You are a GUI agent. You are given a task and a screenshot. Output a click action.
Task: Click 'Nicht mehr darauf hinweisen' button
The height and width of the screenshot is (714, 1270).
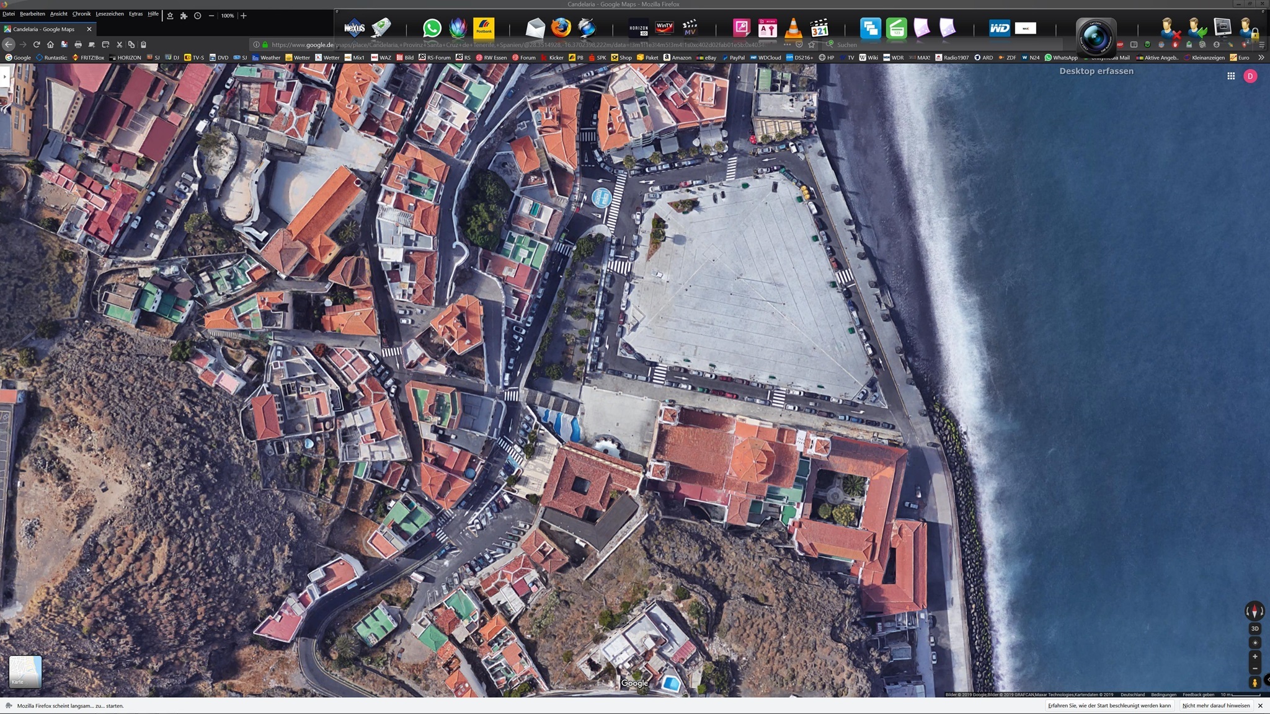pyautogui.click(x=1215, y=705)
